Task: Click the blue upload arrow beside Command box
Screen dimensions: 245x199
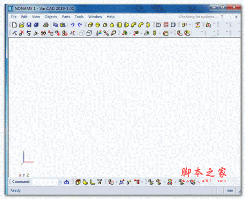Action: click(67, 182)
